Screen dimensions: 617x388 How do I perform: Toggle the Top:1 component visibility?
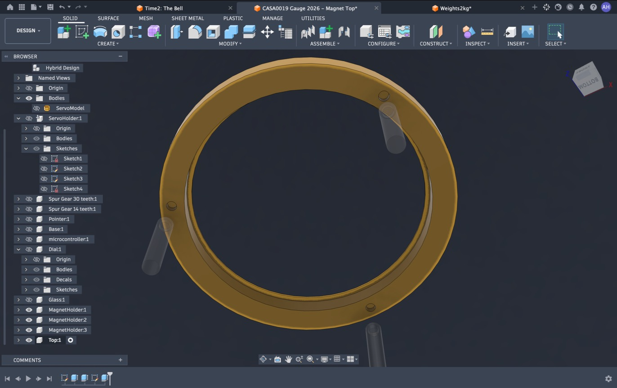click(x=29, y=340)
